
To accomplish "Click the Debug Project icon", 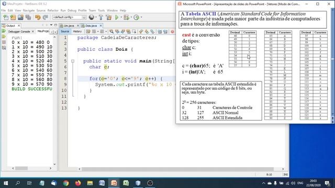I will coord(126,17).
